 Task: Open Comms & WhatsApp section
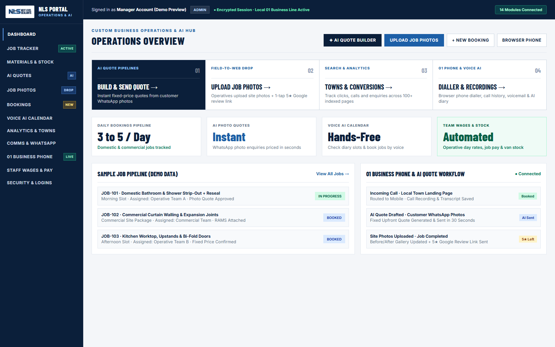[x=42, y=143]
